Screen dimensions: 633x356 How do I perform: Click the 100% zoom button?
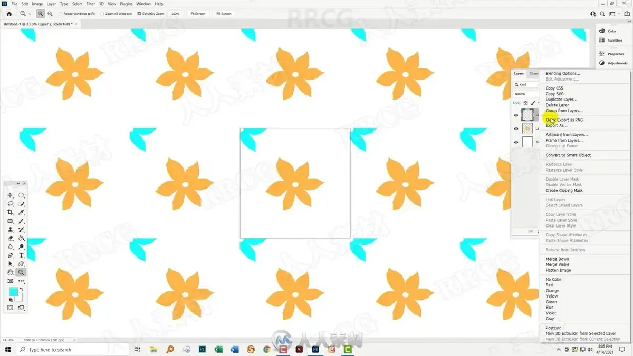point(176,14)
